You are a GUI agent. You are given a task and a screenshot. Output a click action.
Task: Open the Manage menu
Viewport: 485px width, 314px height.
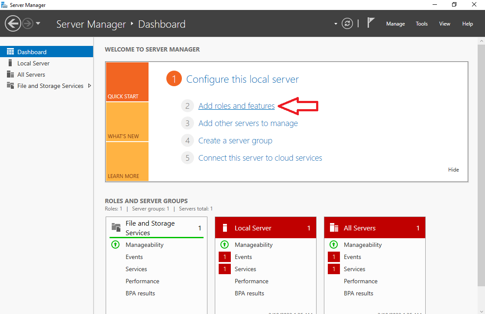pos(395,24)
